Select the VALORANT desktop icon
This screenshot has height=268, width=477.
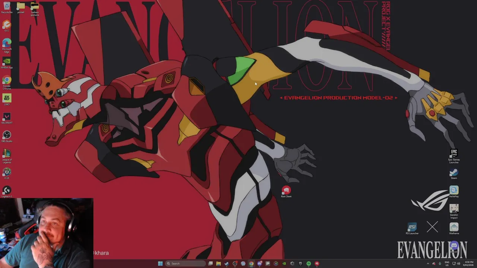coord(7,118)
